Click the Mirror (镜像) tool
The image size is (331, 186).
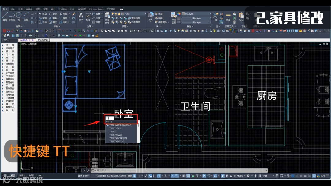point(53,18)
